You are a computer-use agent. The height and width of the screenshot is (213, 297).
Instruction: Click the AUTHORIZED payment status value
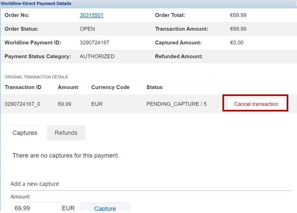tap(97, 56)
